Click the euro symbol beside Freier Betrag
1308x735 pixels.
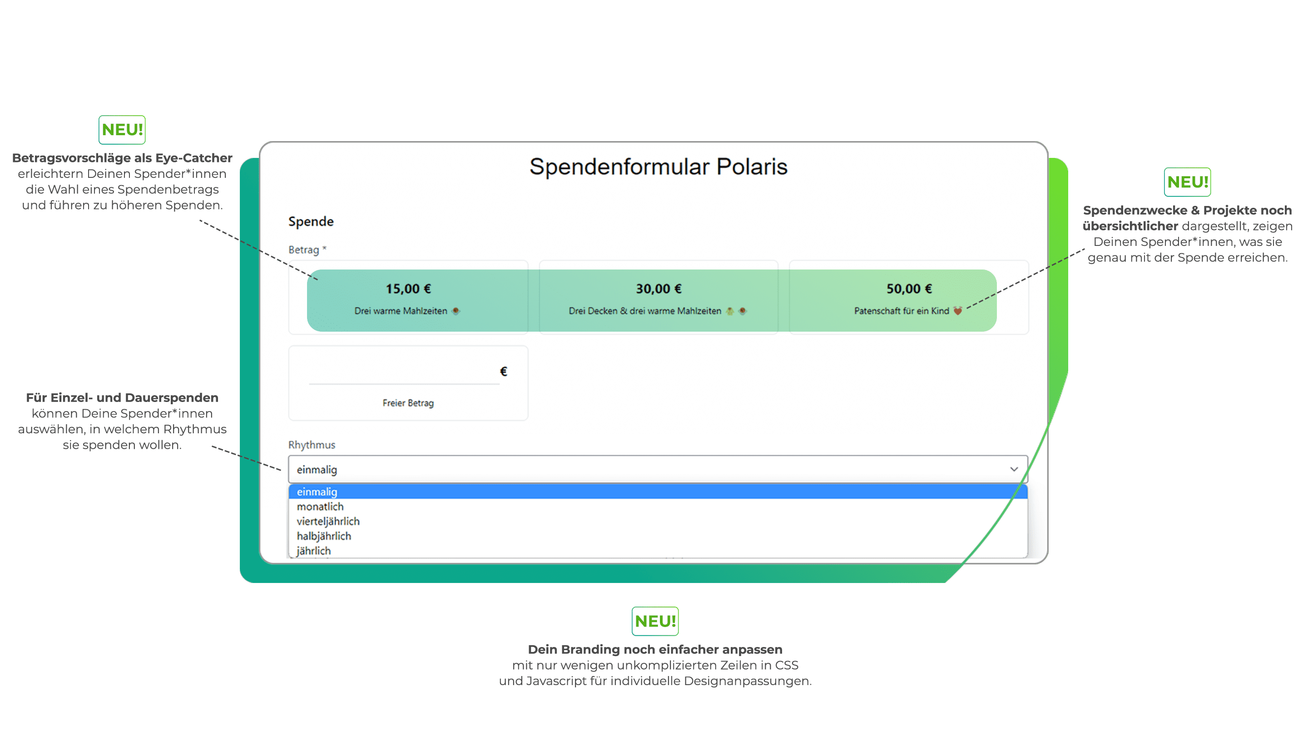pyautogui.click(x=503, y=371)
